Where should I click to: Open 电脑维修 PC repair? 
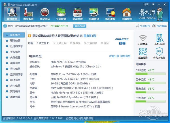click(127, 14)
